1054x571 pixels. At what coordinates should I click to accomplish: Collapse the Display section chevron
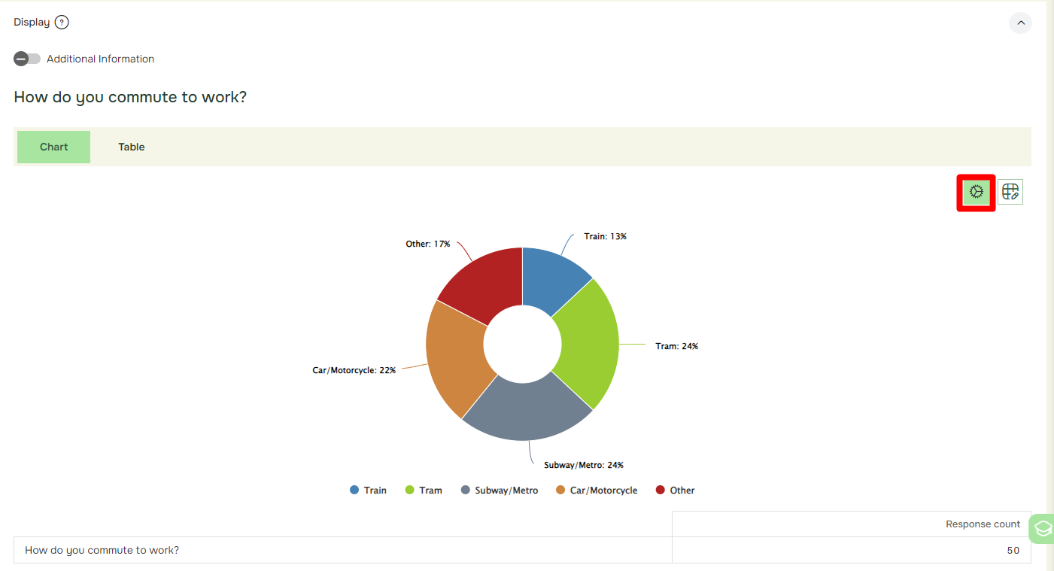[1020, 23]
